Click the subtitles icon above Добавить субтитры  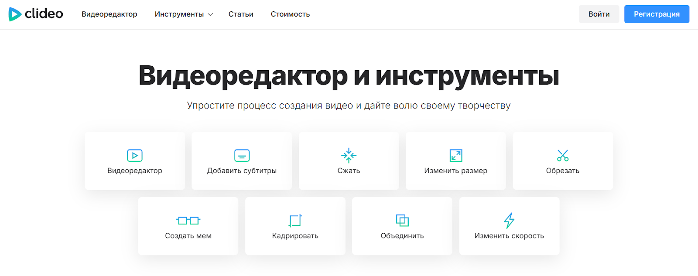242,155
